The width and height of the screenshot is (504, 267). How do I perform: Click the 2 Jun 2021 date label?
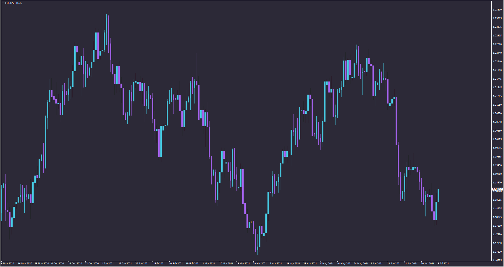tap(377, 264)
